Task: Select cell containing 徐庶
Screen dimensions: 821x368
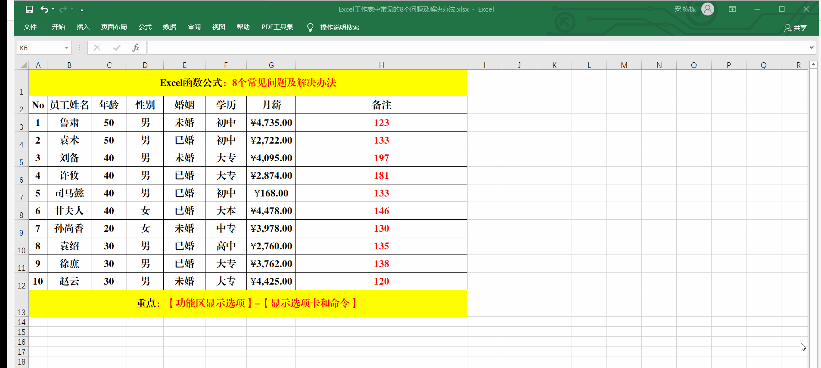Action: point(69,264)
